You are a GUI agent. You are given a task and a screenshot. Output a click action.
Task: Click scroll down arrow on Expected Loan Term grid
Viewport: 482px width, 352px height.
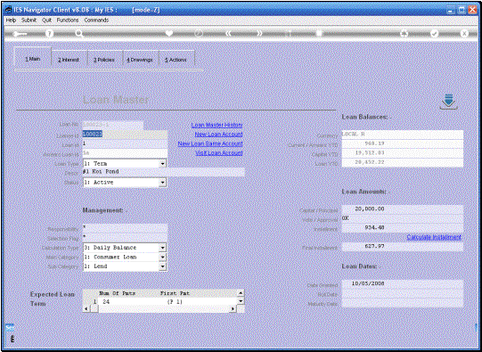click(x=241, y=301)
